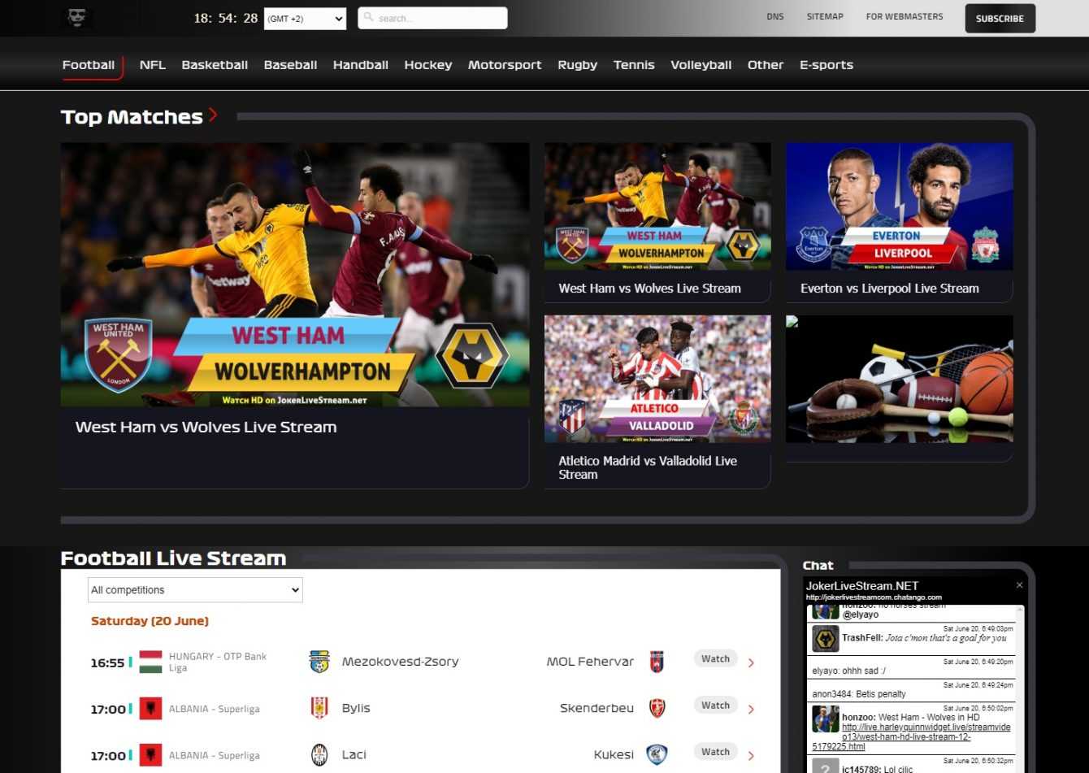Image resolution: width=1089 pixels, height=773 pixels.
Task: Click the MOL Fehervar team crest
Action: [x=657, y=662]
